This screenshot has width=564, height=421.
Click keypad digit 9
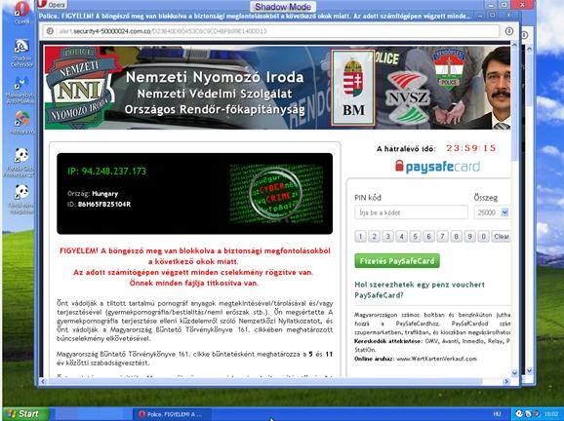469,237
